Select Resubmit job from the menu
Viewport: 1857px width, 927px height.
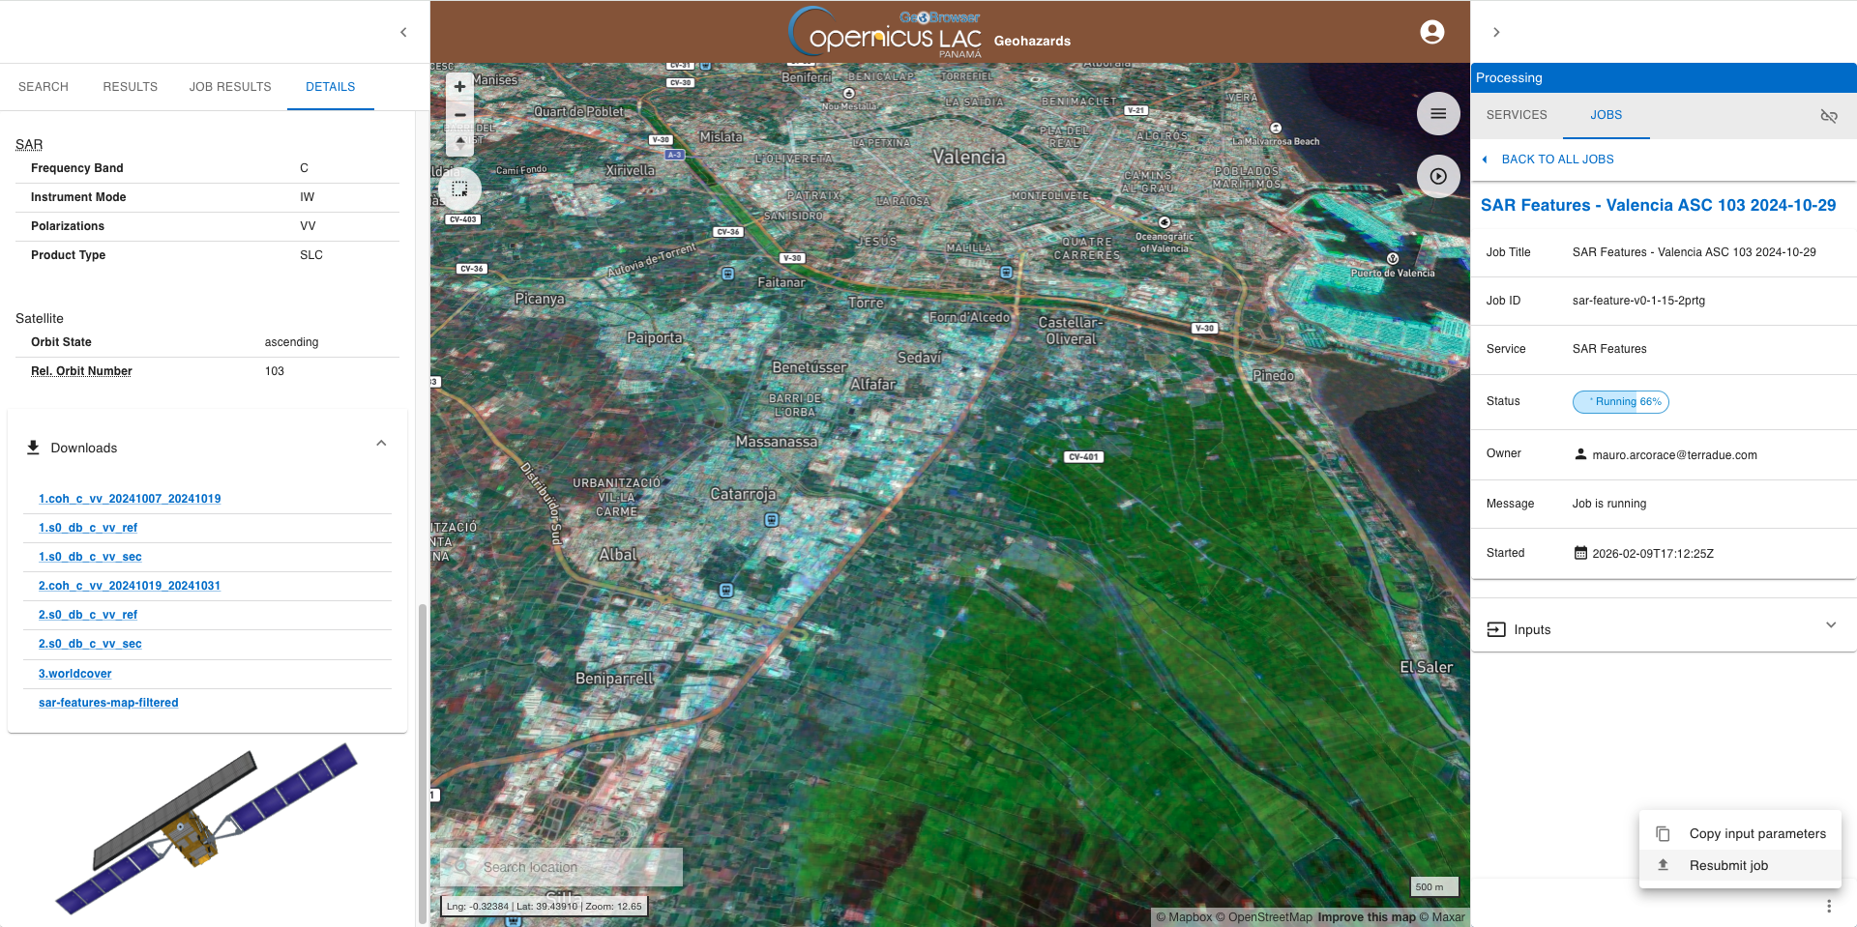coord(1728,866)
